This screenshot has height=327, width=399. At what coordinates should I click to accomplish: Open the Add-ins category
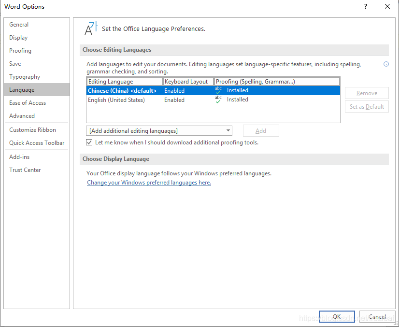[x=37, y=157]
